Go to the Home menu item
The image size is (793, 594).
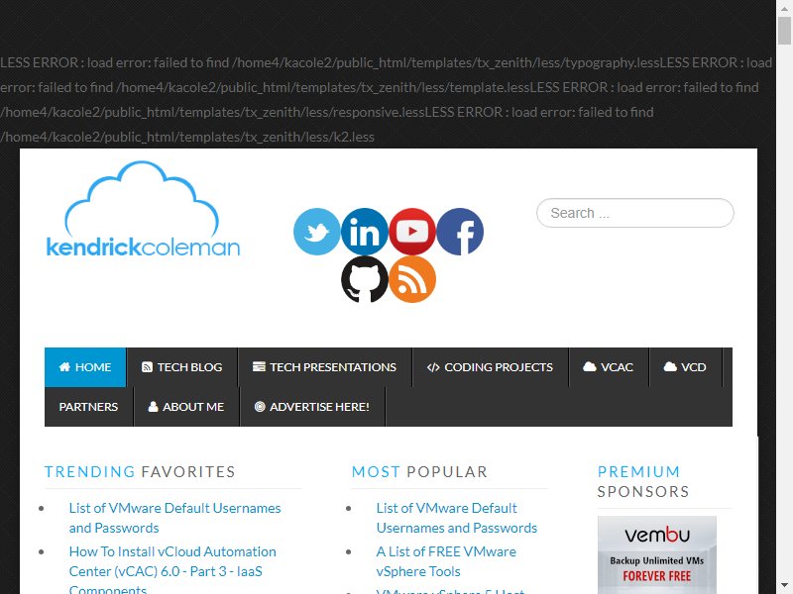pos(85,367)
